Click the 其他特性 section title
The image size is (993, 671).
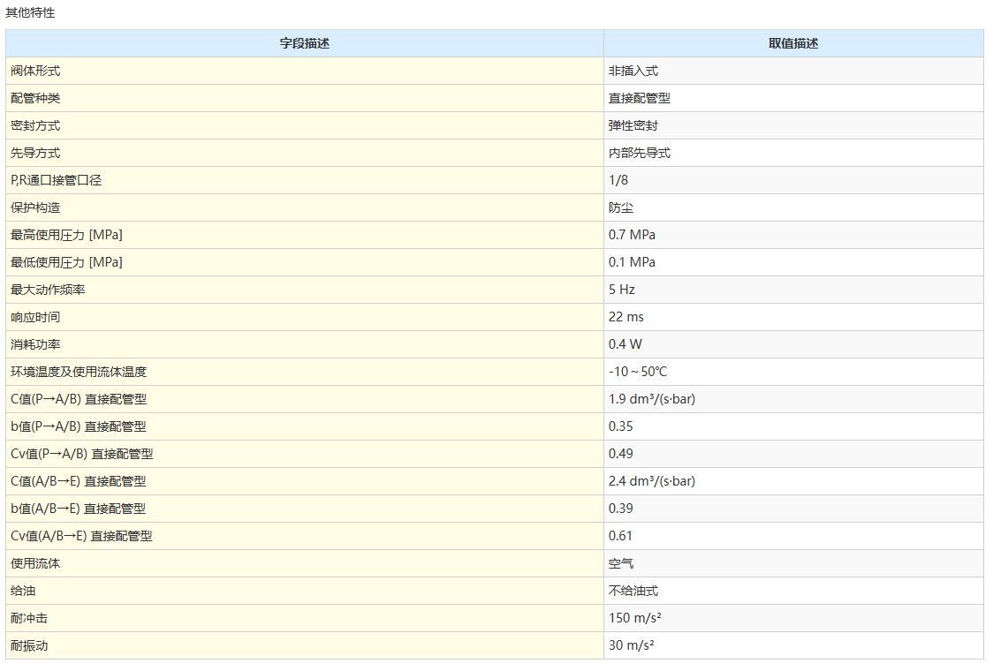30,13
